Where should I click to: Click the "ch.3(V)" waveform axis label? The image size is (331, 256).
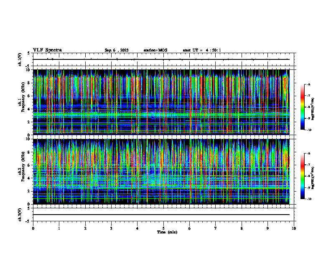point(20,215)
